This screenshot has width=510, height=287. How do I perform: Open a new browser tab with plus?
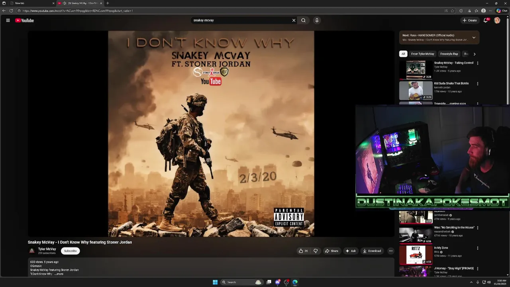click(x=108, y=3)
